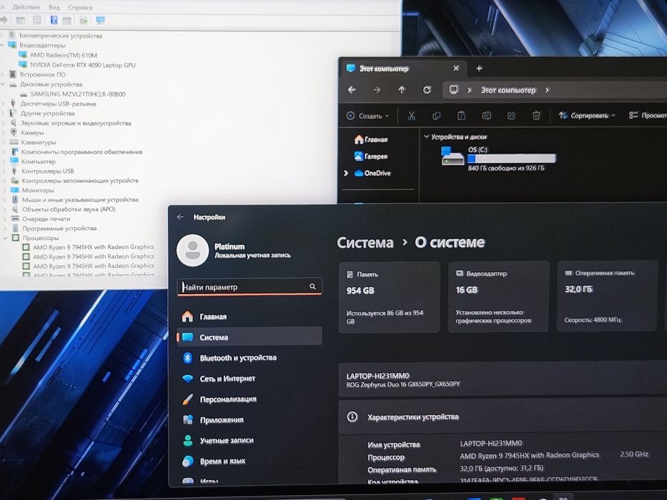The image size is (667, 500).
Task: Open the Platinum account profile
Action: (x=234, y=251)
